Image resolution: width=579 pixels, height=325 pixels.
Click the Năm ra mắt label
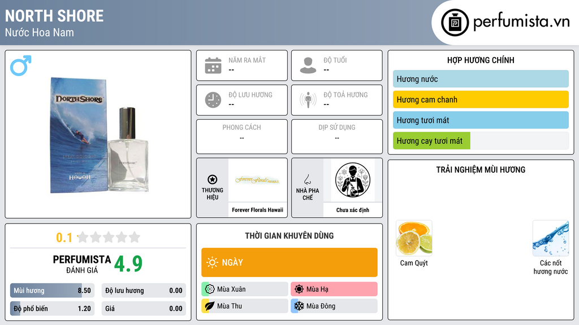point(247,60)
